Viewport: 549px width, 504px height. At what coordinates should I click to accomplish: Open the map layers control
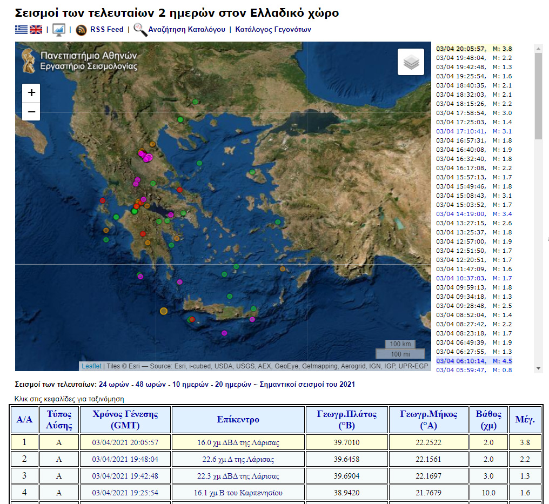[x=411, y=62]
